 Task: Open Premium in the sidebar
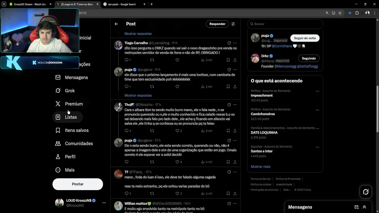click(69, 104)
